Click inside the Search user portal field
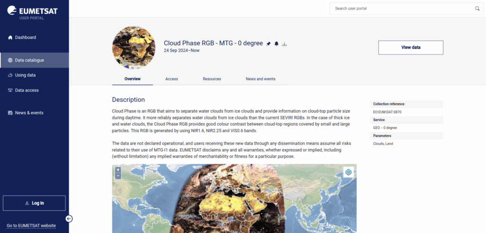The width and height of the screenshot is (486, 233). coord(401,9)
